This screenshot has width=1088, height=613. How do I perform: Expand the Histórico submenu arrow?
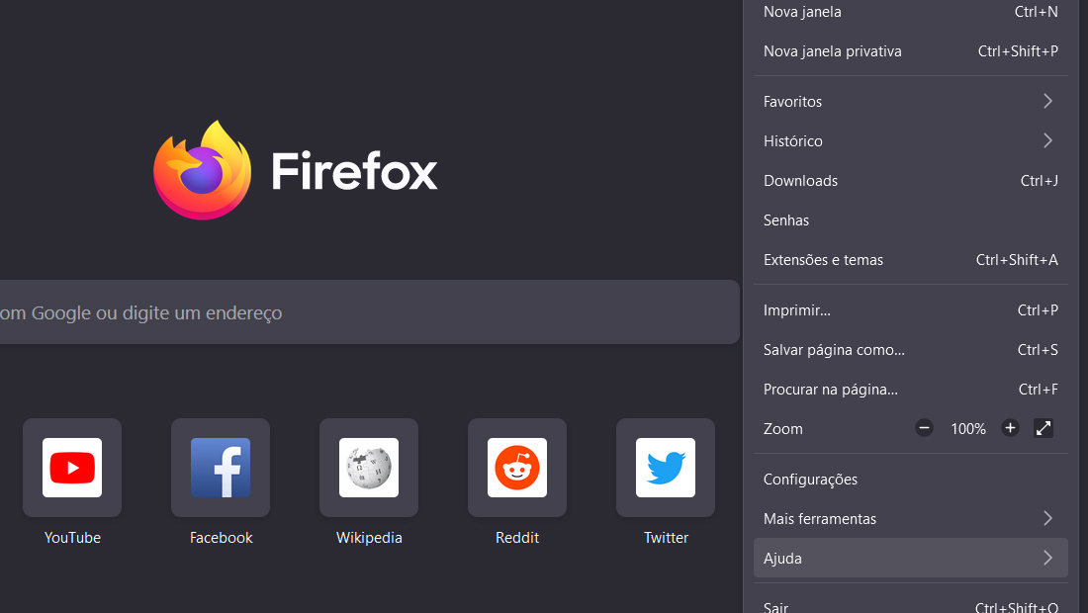tap(1047, 140)
